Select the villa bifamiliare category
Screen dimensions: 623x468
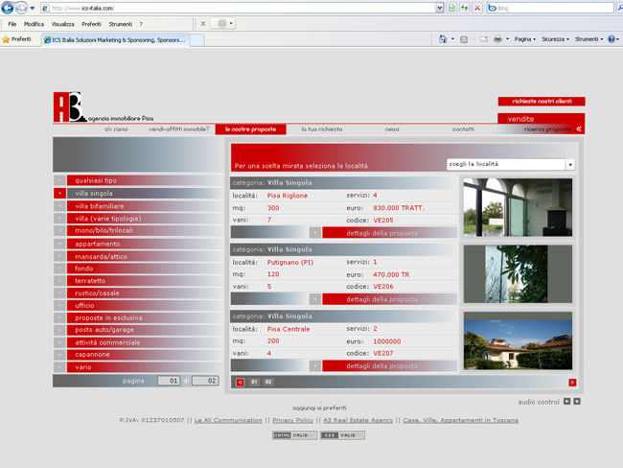pos(137,206)
